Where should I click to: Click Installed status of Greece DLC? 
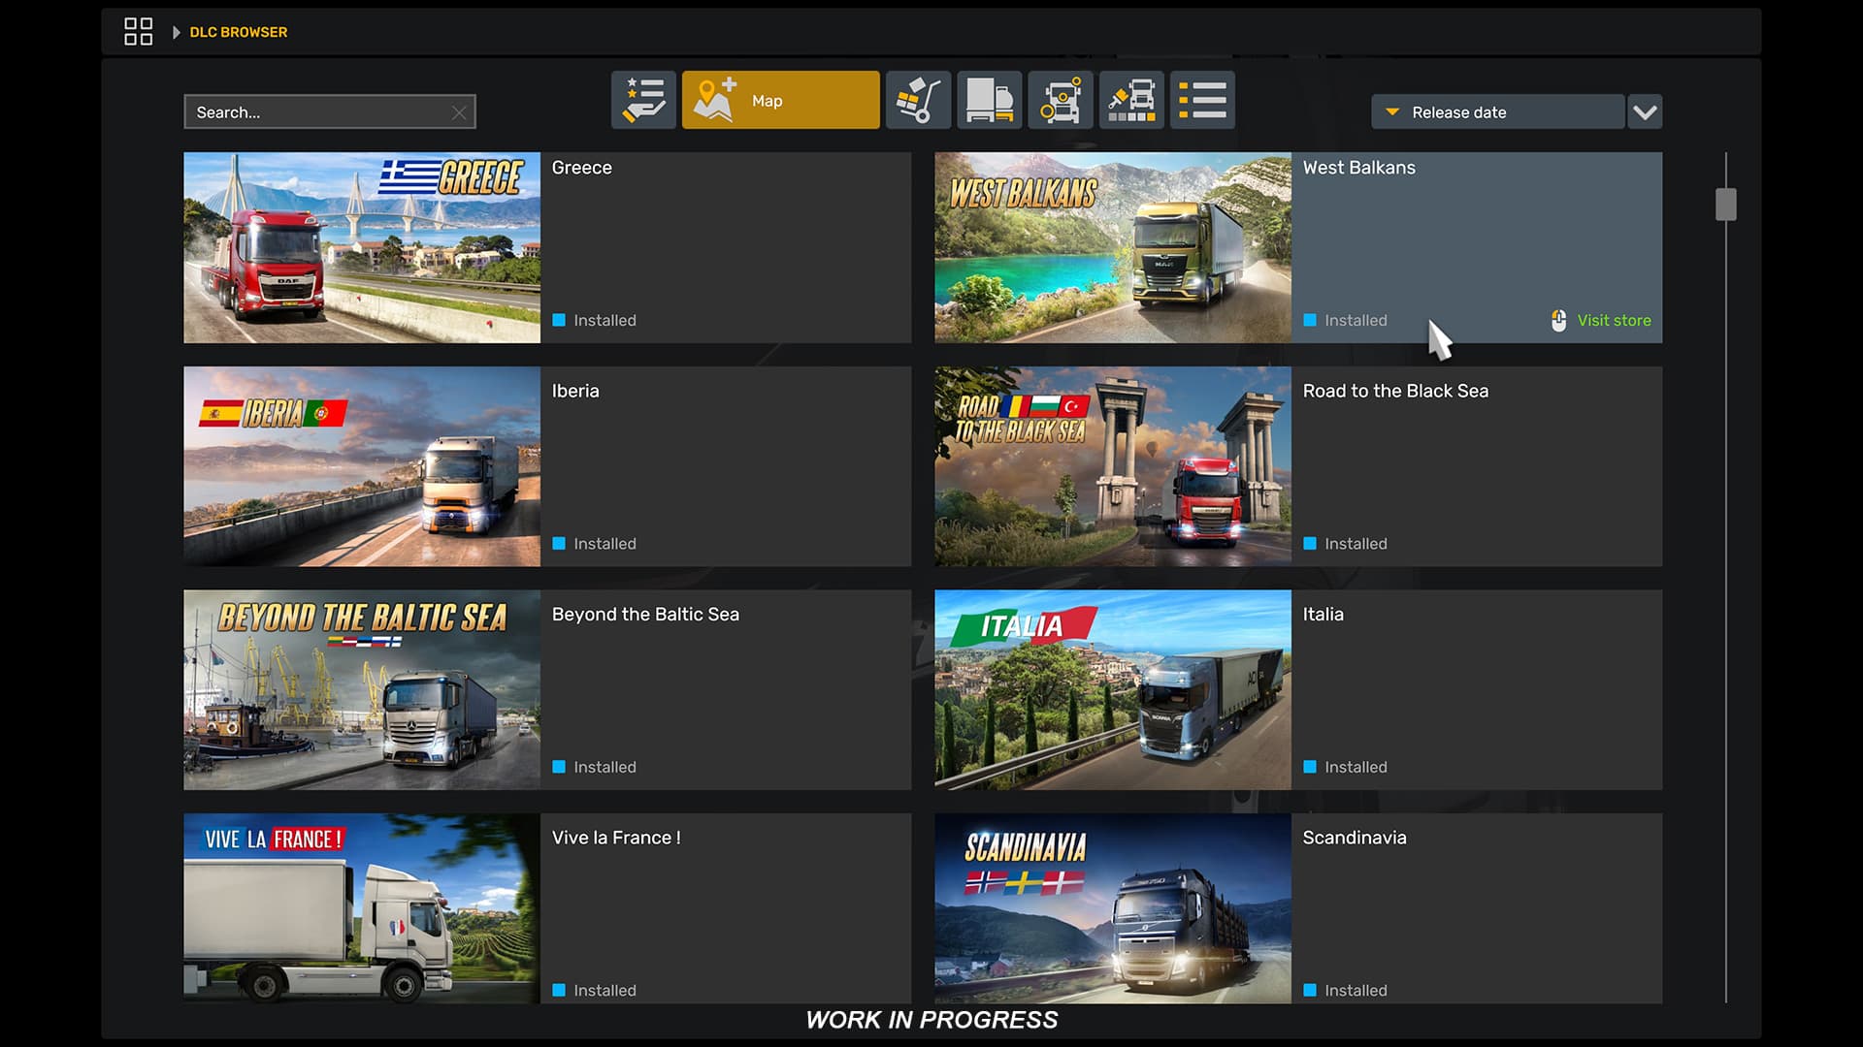[x=595, y=321]
